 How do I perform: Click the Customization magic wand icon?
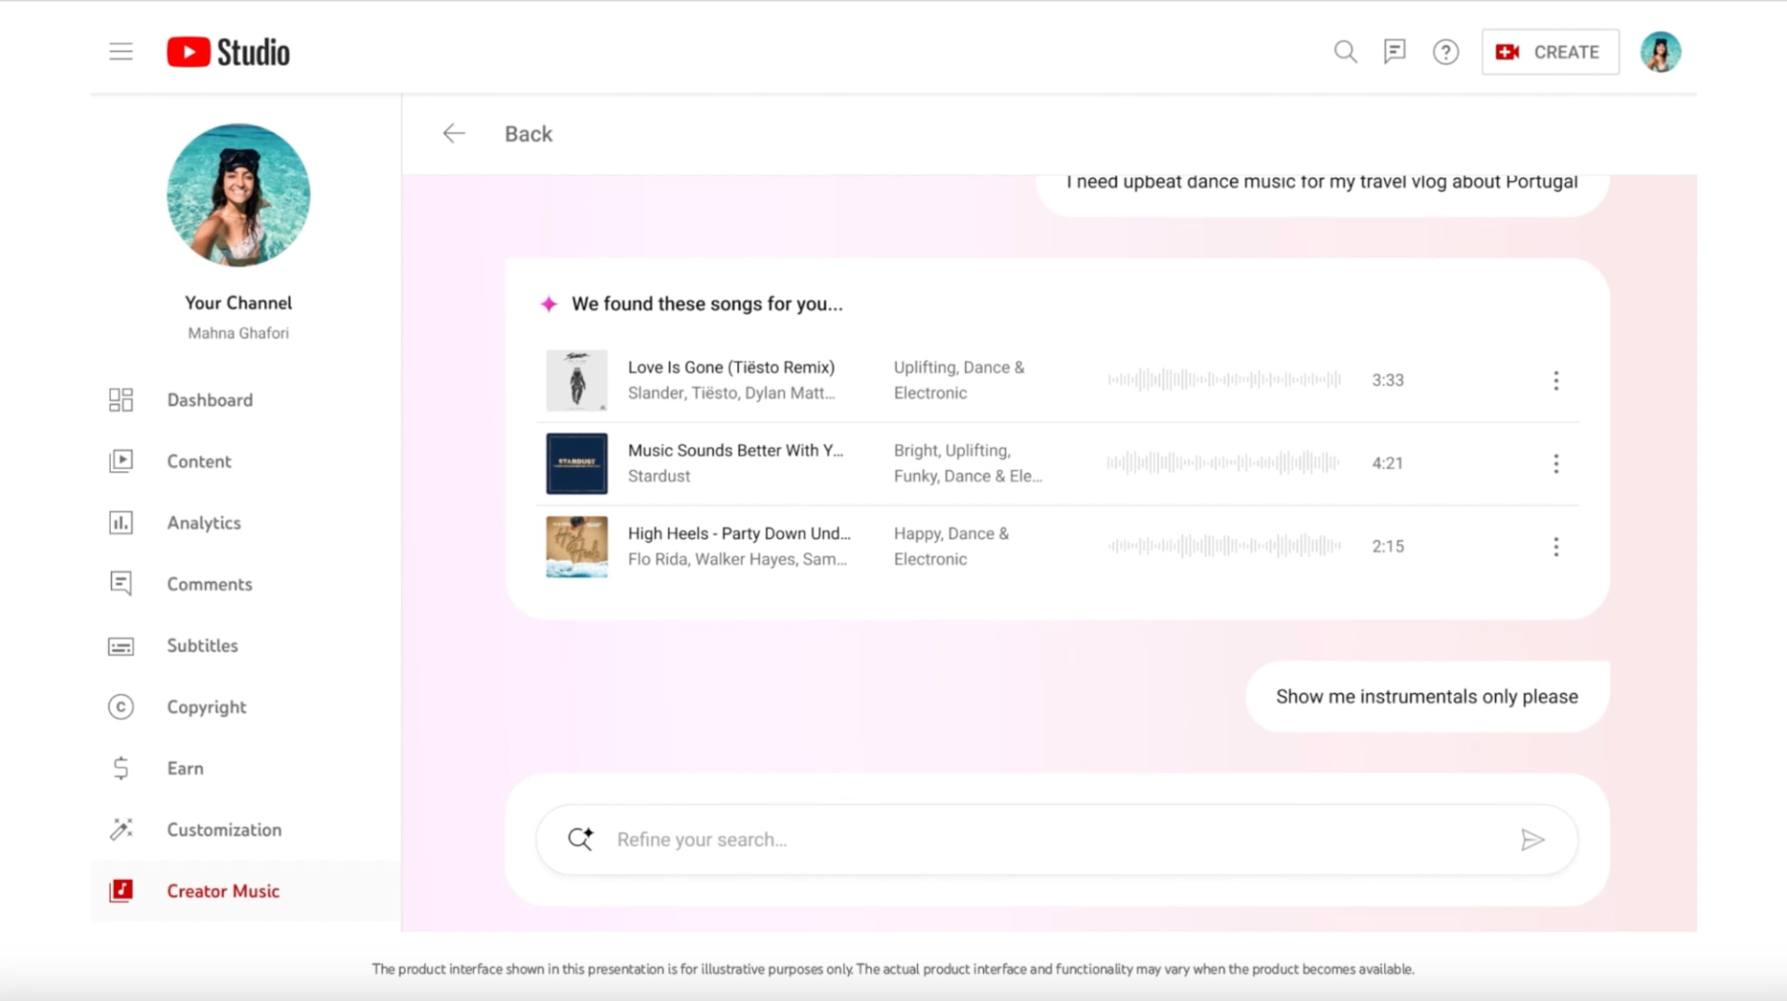point(121,829)
